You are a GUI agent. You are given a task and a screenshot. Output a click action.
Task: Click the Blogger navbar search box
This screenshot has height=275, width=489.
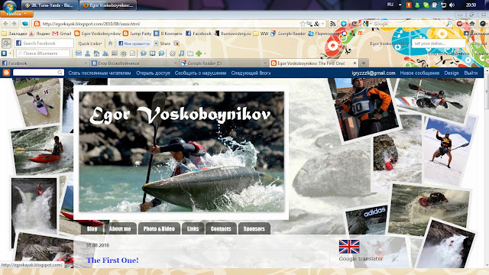[x=38, y=73]
